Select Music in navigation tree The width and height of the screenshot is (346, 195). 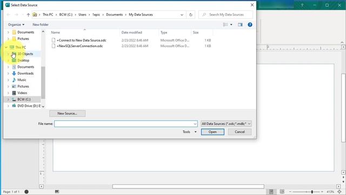coord(22,80)
